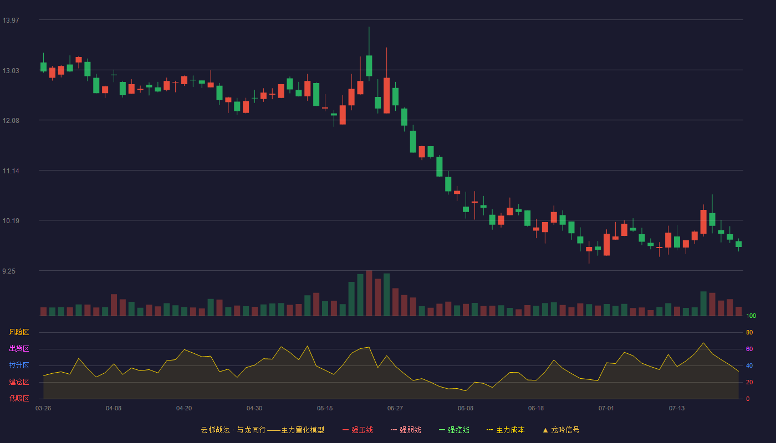
Task: Click the 建仓区 zone label
Action: coord(19,382)
